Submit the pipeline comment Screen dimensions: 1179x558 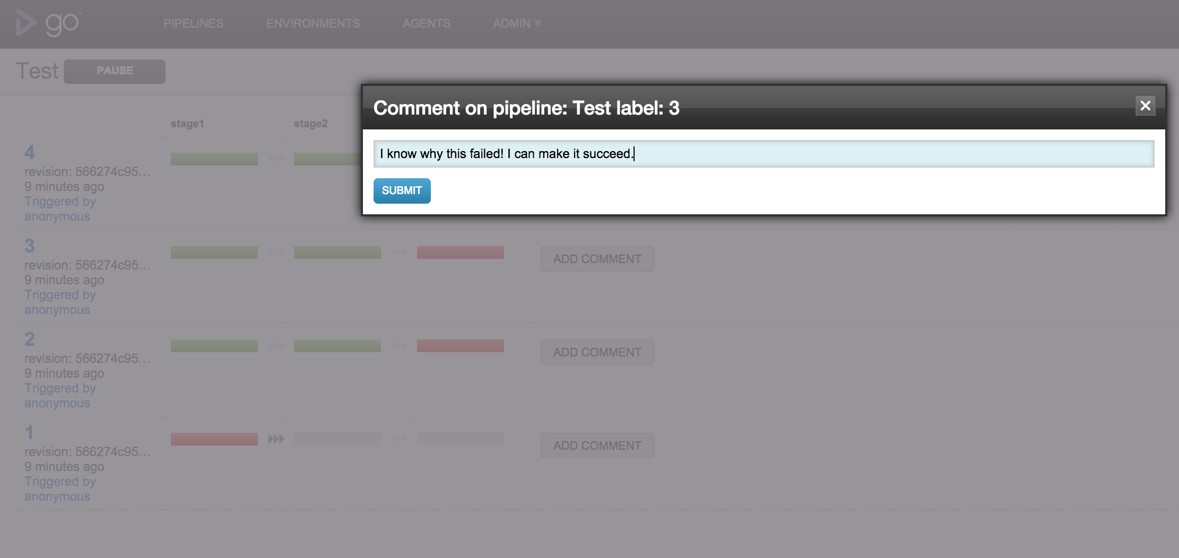402,190
